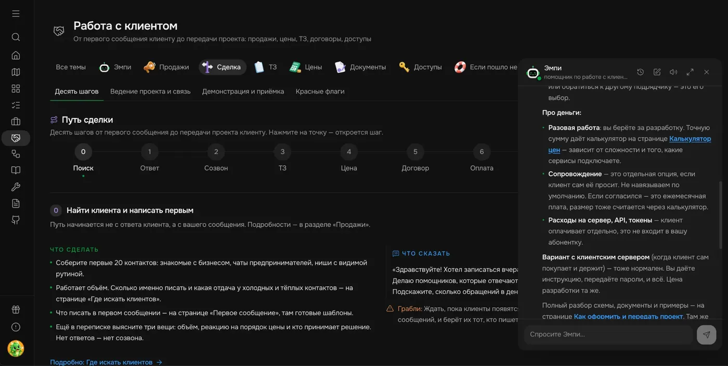Open the briefcase icon in the sidebar
Screen dimensions: 728x366
coord(16,122)
